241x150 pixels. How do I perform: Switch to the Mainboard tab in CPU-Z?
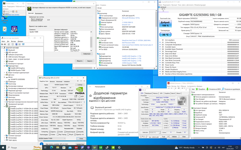click(x=148, y=93)
